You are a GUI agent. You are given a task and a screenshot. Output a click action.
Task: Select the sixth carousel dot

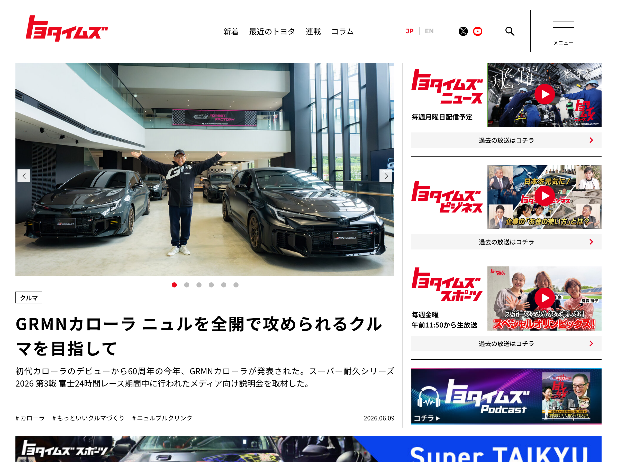click(236, 285)
